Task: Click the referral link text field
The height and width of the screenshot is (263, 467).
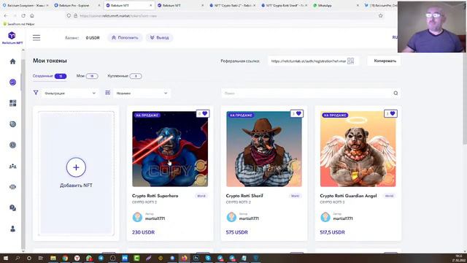Action: coord(308,61)
